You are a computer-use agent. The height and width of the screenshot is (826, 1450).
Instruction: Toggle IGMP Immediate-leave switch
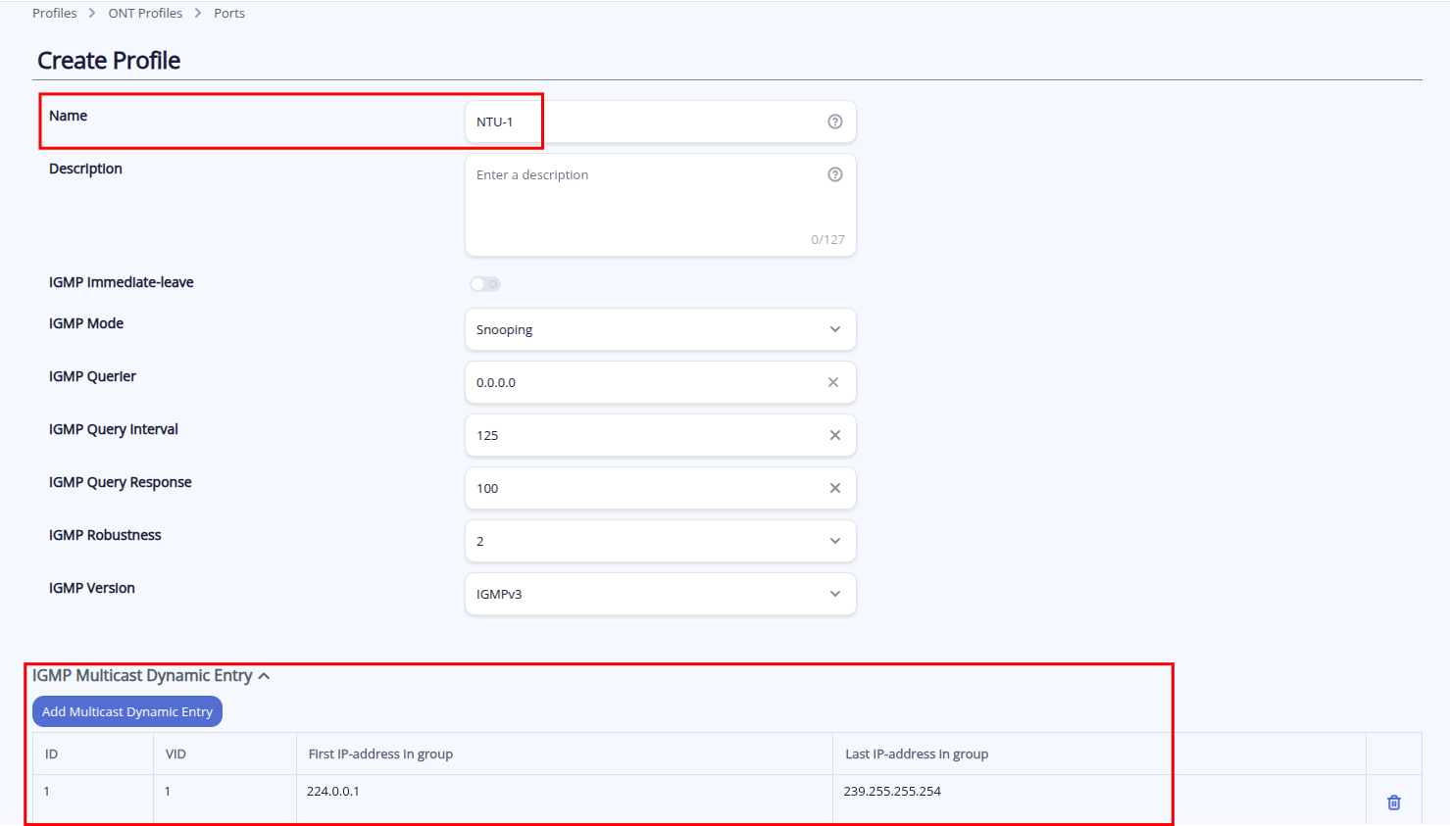click(x=485, y=284)
